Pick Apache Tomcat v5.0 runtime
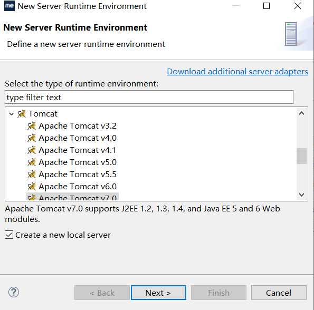Viewport: 314px width, 310px height. (78, 162)
